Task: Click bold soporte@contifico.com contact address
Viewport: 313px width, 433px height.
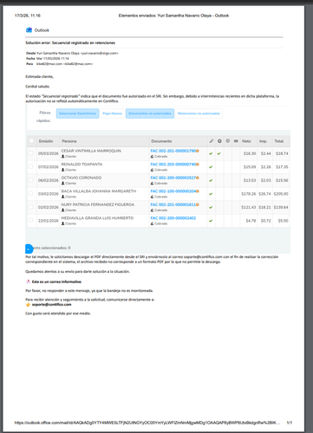Action: [x=51, y=305]
